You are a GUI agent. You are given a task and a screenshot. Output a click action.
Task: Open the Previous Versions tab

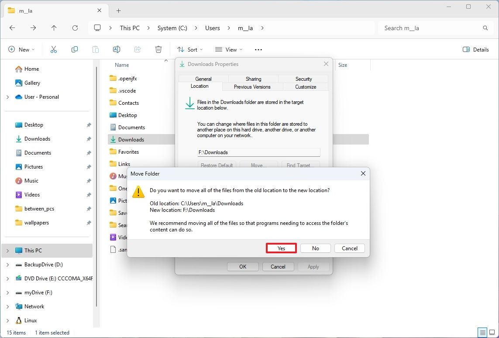pyautogui.click(x=252, y=86)
